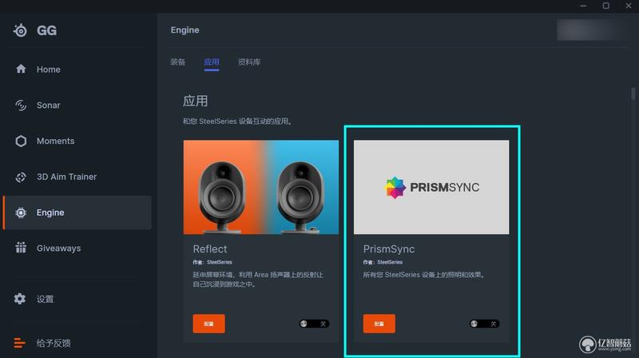
Task: Click the vertical scrollbar on the right
Action: pyautogui.click(x=633, y=93)
